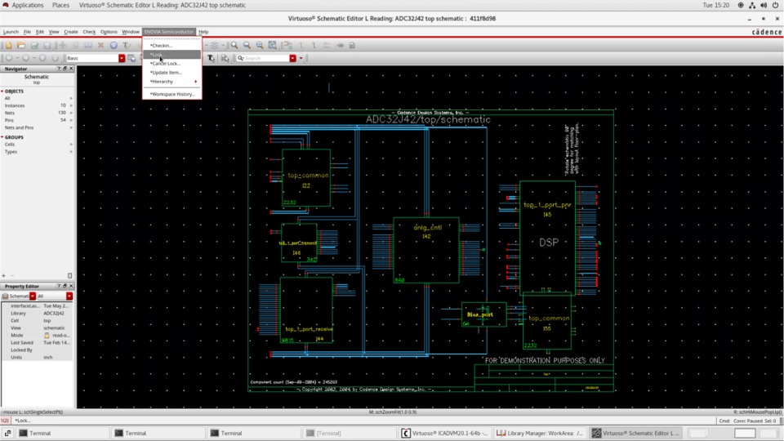This screenshot has height=441, width=784.
Task: Expand the Nets row arrow
Action: pos(71,113)
